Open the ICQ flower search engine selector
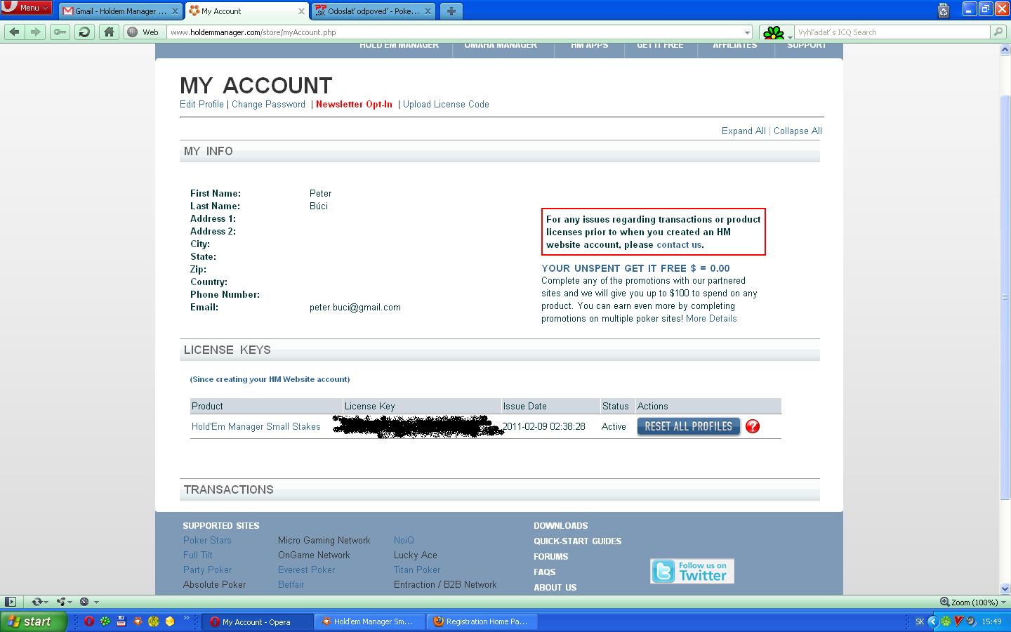1011x632 pixels. 777,32
